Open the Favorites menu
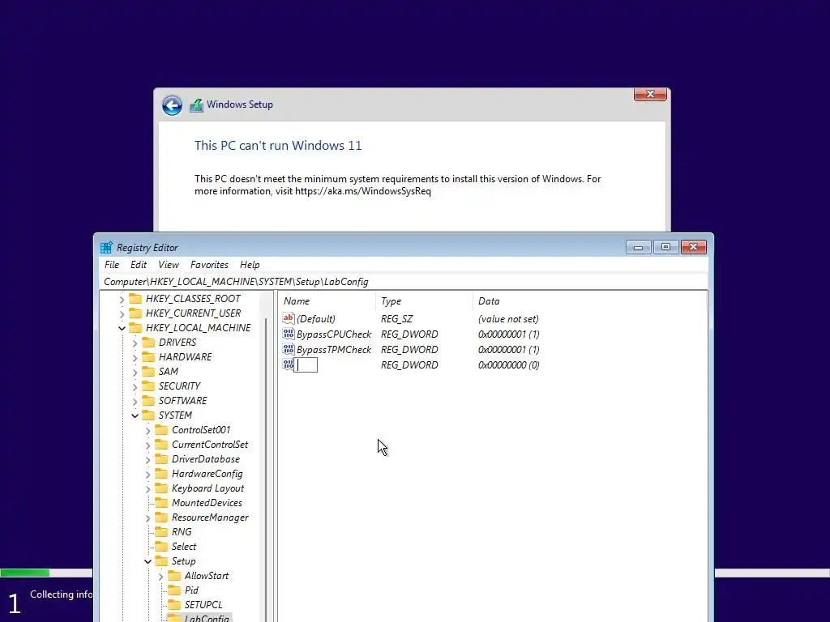The width and height of the screenshot is (830, 622). pos(209,265)
